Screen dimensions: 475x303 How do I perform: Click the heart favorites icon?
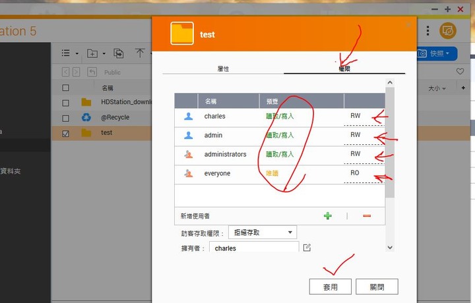pyautogui.click(x=460, y=71)
